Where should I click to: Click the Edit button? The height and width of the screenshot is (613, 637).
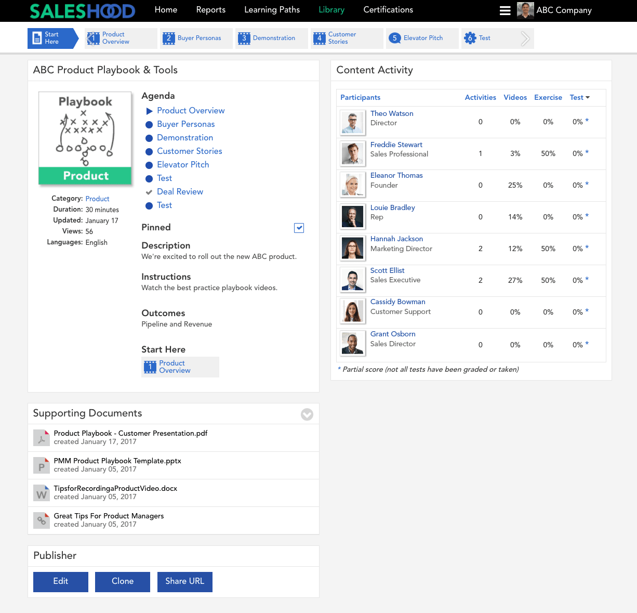coord(61,582)
